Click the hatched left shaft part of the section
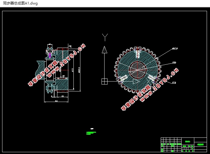Screen dimensions: 210x154 point(40,70)
